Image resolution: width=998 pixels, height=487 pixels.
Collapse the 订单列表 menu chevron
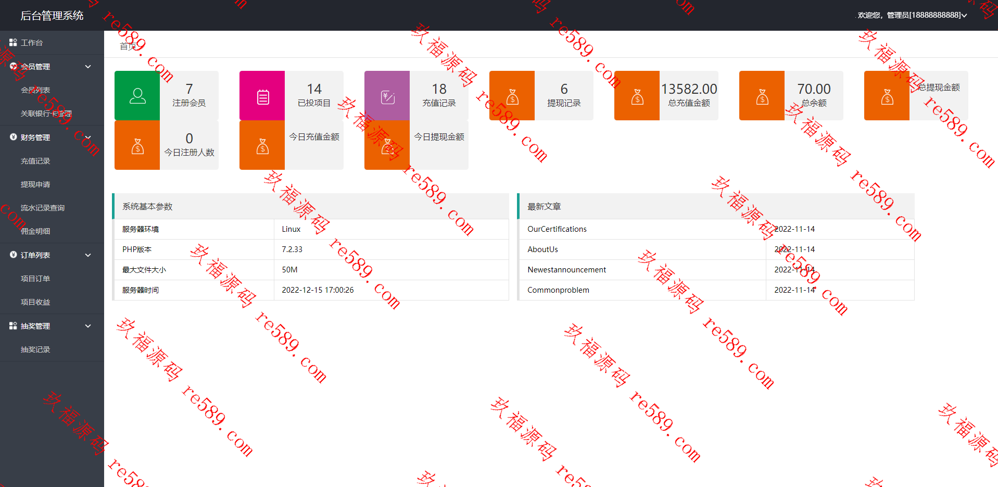pos(88,255)
